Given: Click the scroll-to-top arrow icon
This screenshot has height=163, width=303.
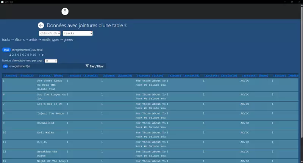Looking at the screenshot, I should tap(65, 11).
